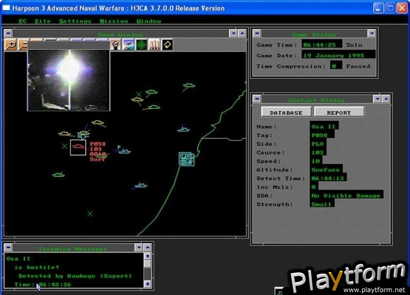Viewport: 410px width, 295px height.
Task: Select the yellow ship above the red contact
Action: click(x=83, y=134)
